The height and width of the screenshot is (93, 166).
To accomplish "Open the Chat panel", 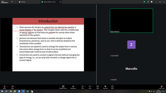I will tap(82, 87).
